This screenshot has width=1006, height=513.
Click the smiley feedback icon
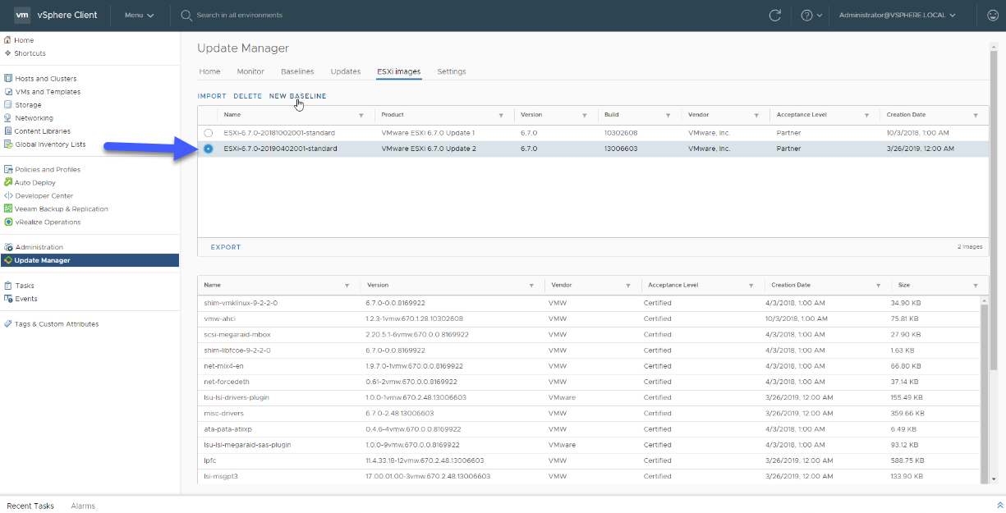click(993, 16)
